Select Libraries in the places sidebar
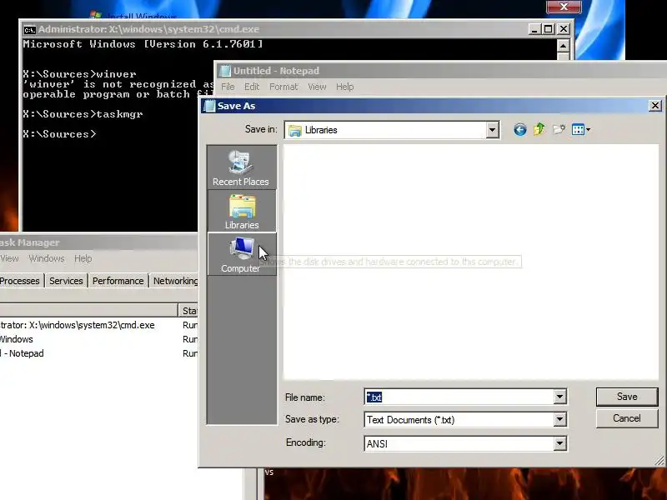667x500 pixels. click(241, 212)
